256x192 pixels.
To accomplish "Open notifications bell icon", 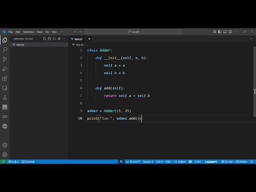I will tap(252, 162).
